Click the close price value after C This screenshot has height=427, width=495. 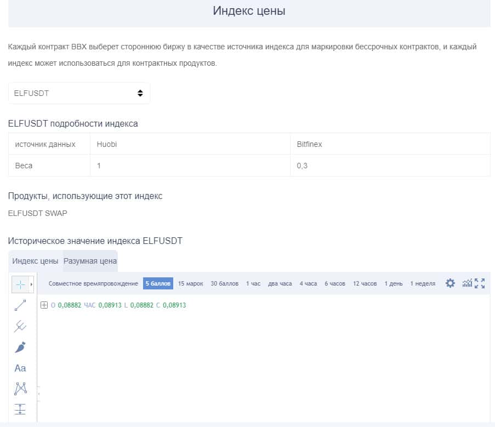click(174, 305)
